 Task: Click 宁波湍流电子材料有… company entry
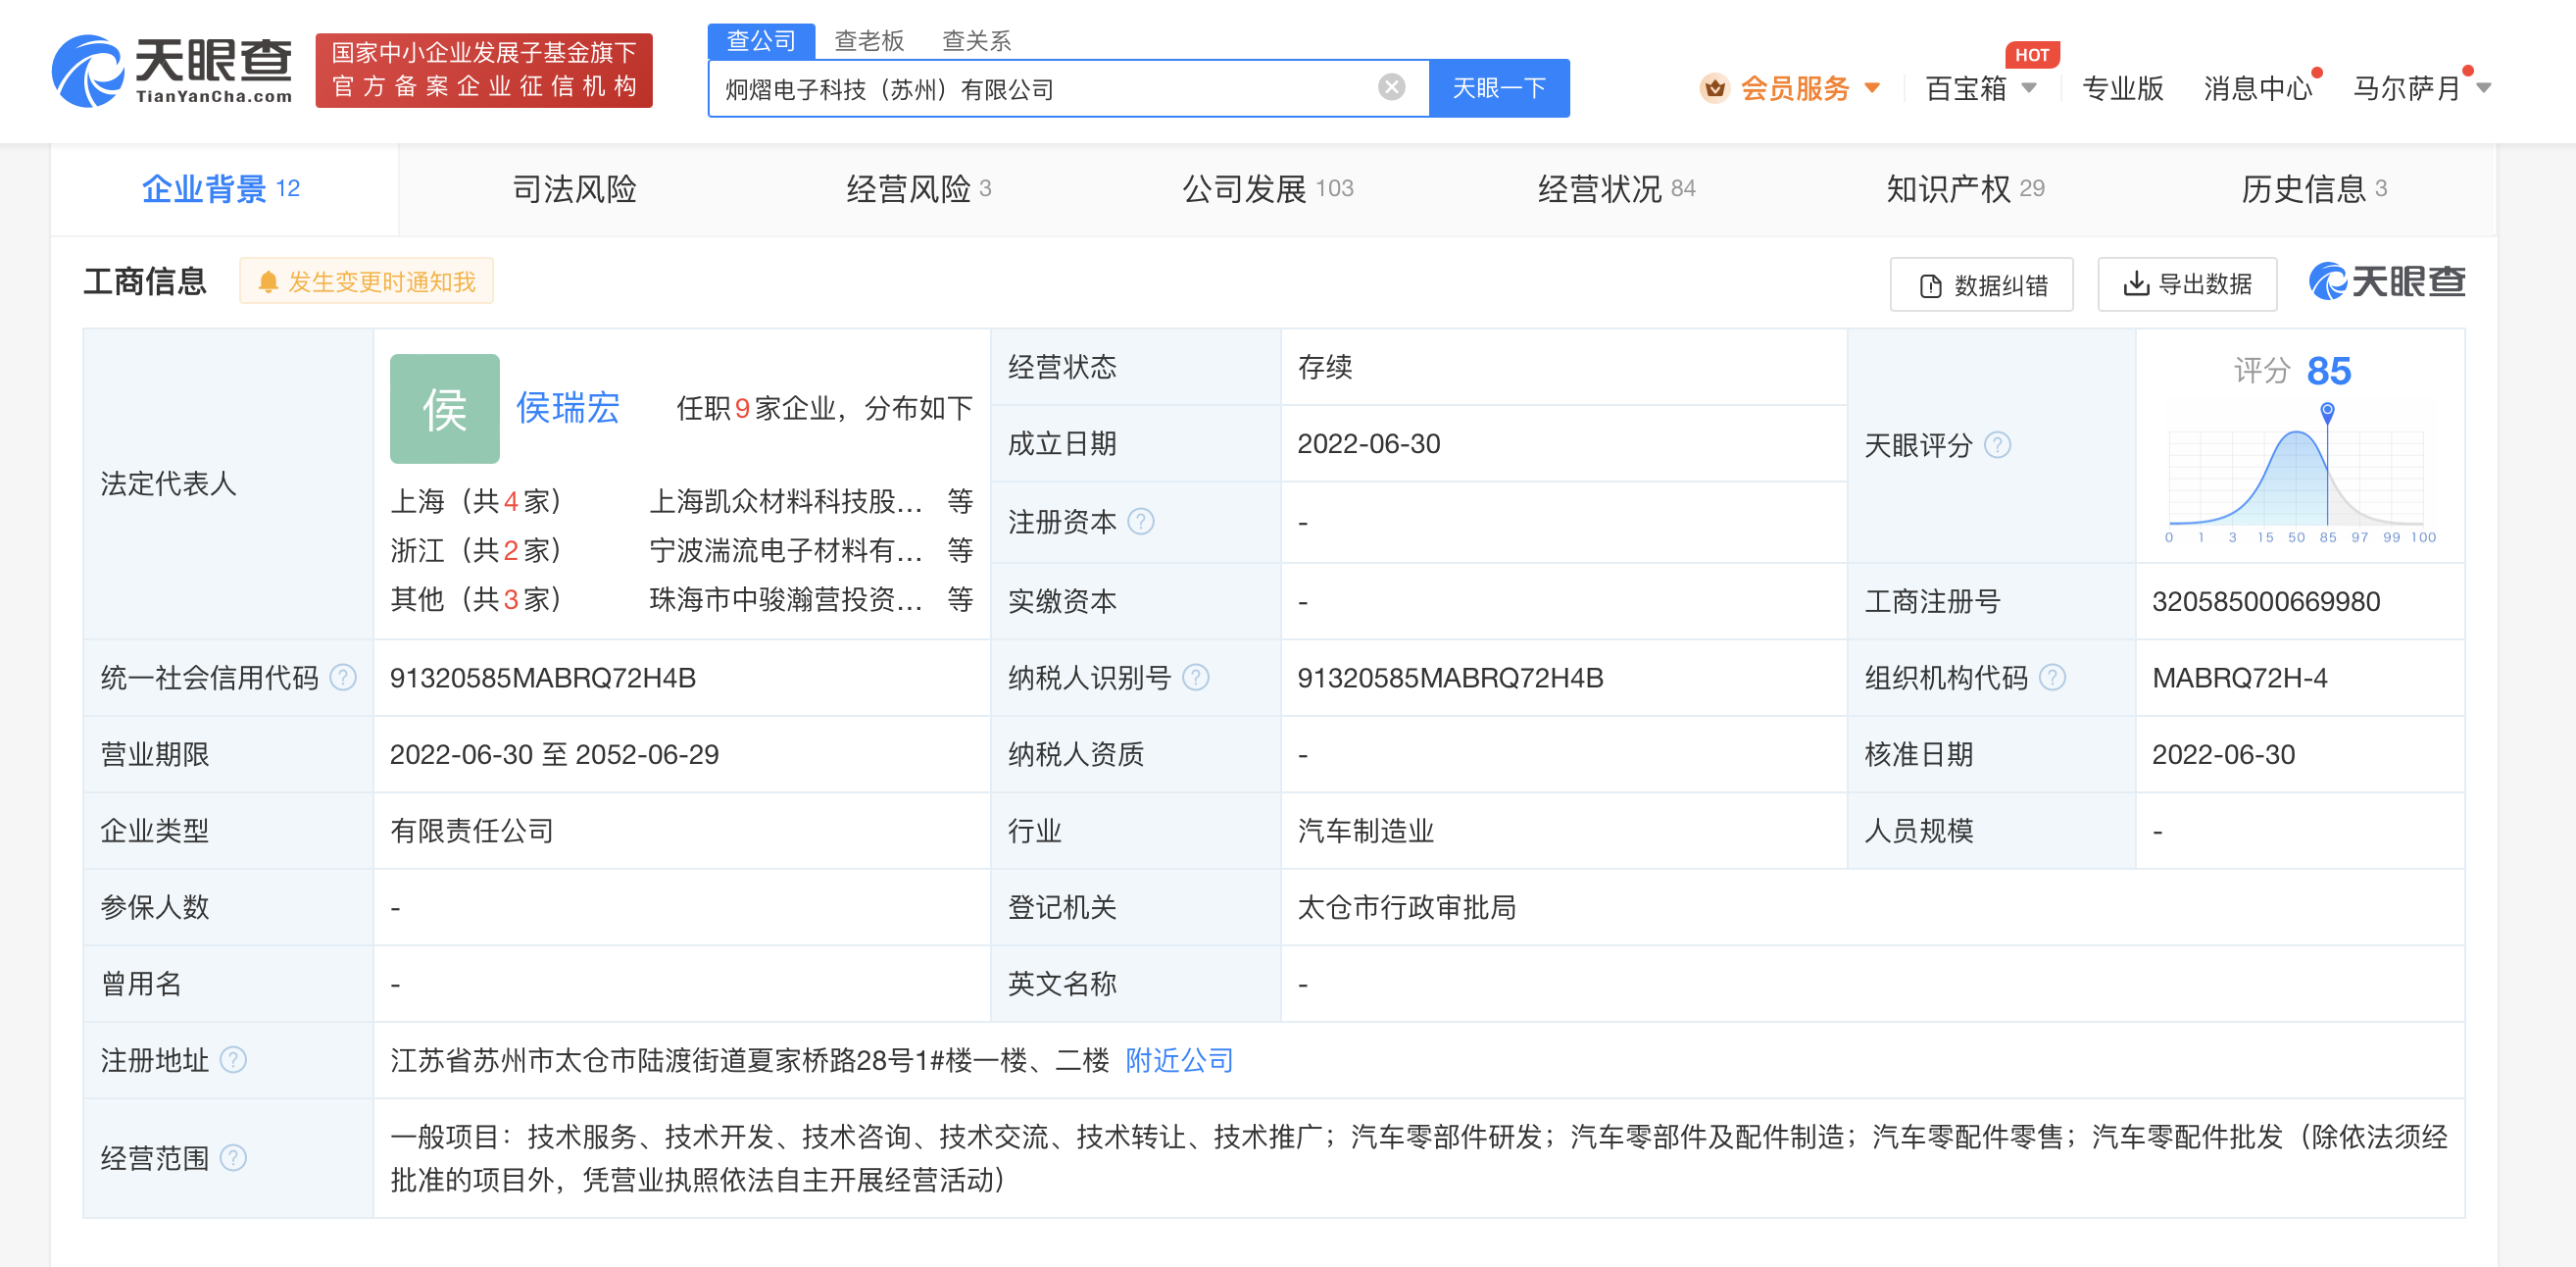786,549
